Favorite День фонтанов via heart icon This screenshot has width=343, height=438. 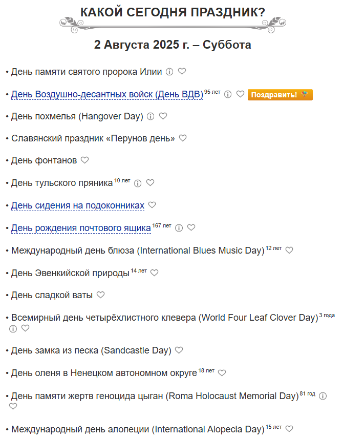[84, 160]
